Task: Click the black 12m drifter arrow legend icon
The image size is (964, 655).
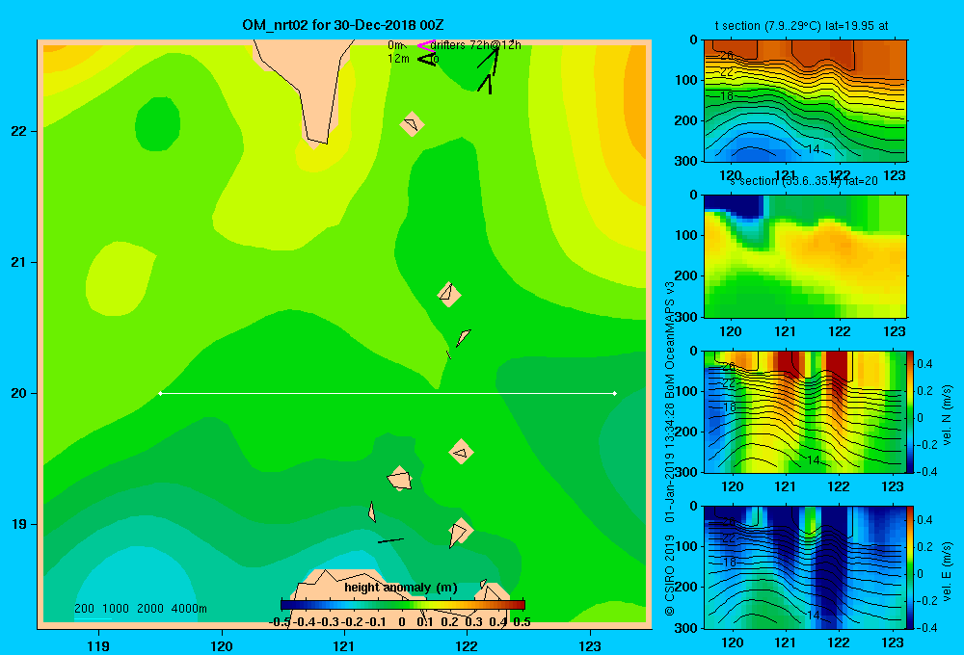Action: pos(426,59)
